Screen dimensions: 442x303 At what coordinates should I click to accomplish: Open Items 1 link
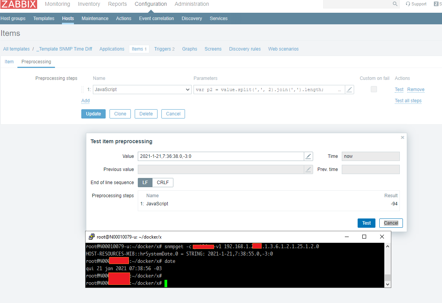139,49
